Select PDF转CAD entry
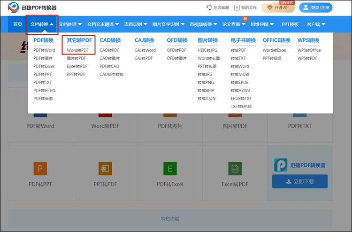The image size is (352, 232). click(109, 66)
